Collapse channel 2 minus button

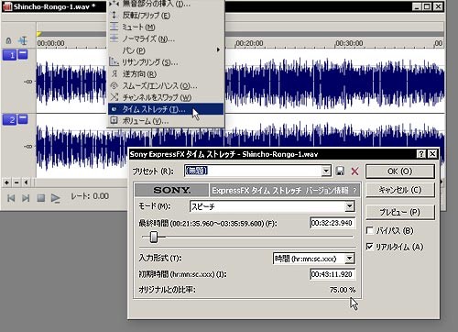23,119
